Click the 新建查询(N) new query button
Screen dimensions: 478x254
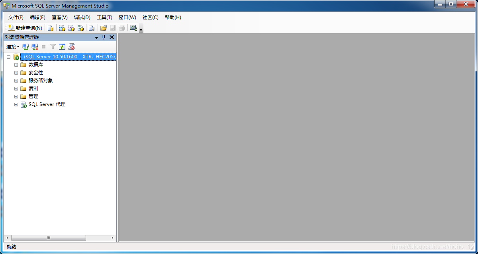click(25, 28)
